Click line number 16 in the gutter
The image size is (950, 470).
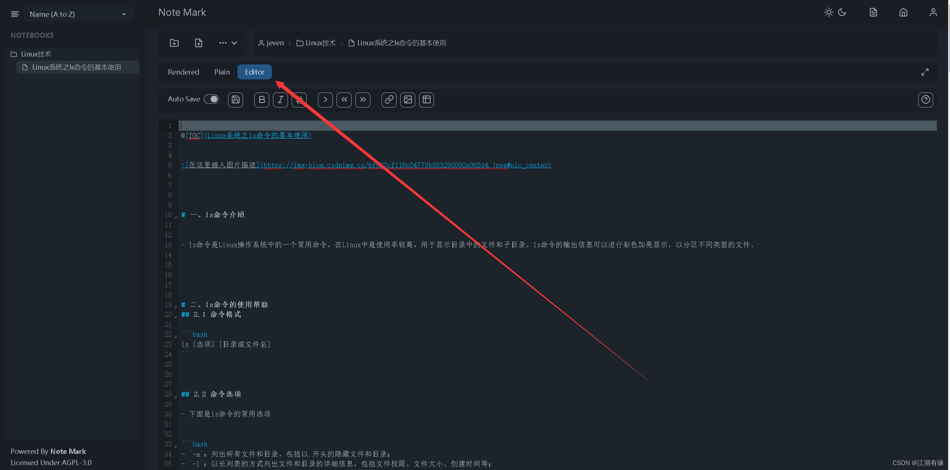point(169,275)
